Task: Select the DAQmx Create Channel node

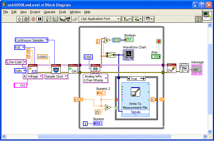Action: pos(33,69)
